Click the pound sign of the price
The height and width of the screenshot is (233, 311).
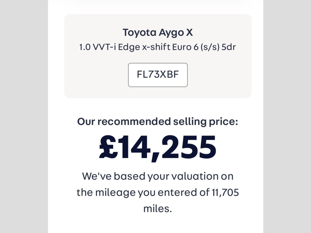coord(108,148)
